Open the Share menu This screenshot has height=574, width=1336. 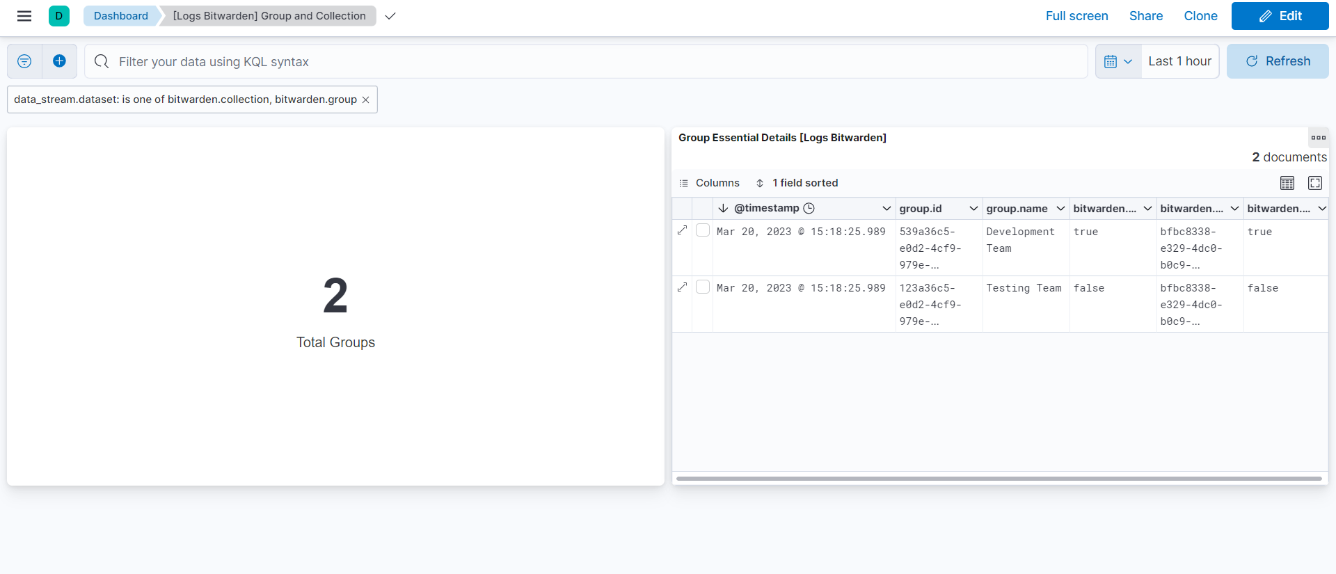tap(1145, 16)
